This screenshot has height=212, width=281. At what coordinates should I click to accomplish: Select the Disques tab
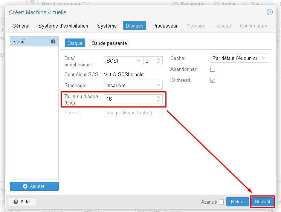134,26
